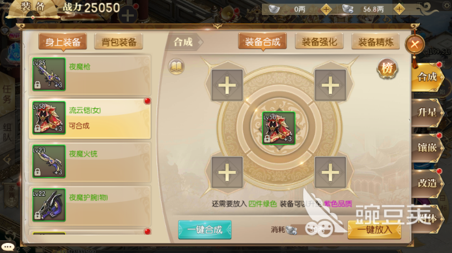Add to combat power with the plus
The width and height of the screenshot is (452, 253).
coord(128,16)
